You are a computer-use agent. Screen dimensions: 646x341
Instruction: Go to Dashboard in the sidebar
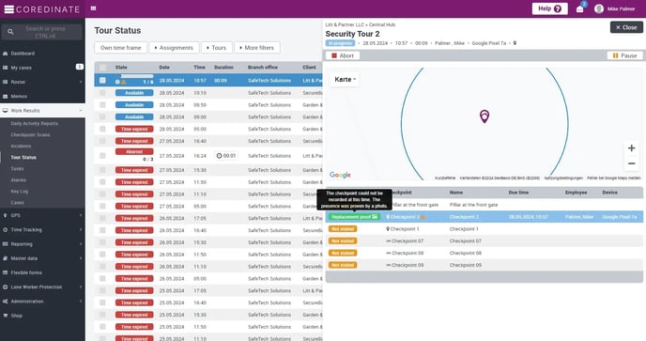[x=23, y=54]
